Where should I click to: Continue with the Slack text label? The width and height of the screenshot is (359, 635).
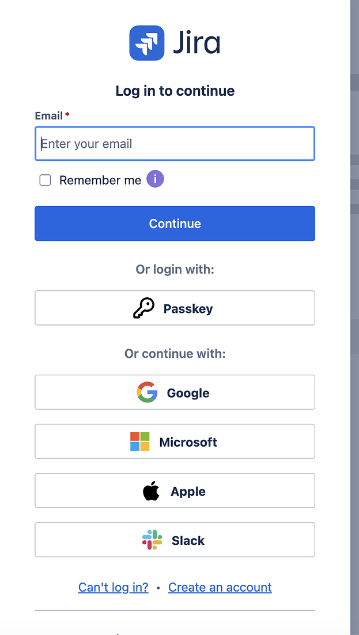(x=188, y=541)
